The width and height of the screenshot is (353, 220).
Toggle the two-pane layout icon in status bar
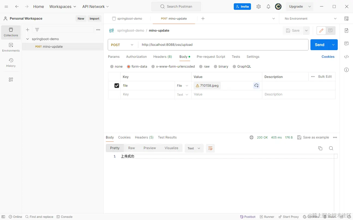342,217
